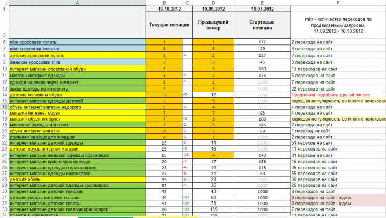Click previous measurement value 159
The image size is (386, 218).
point(213,209)
